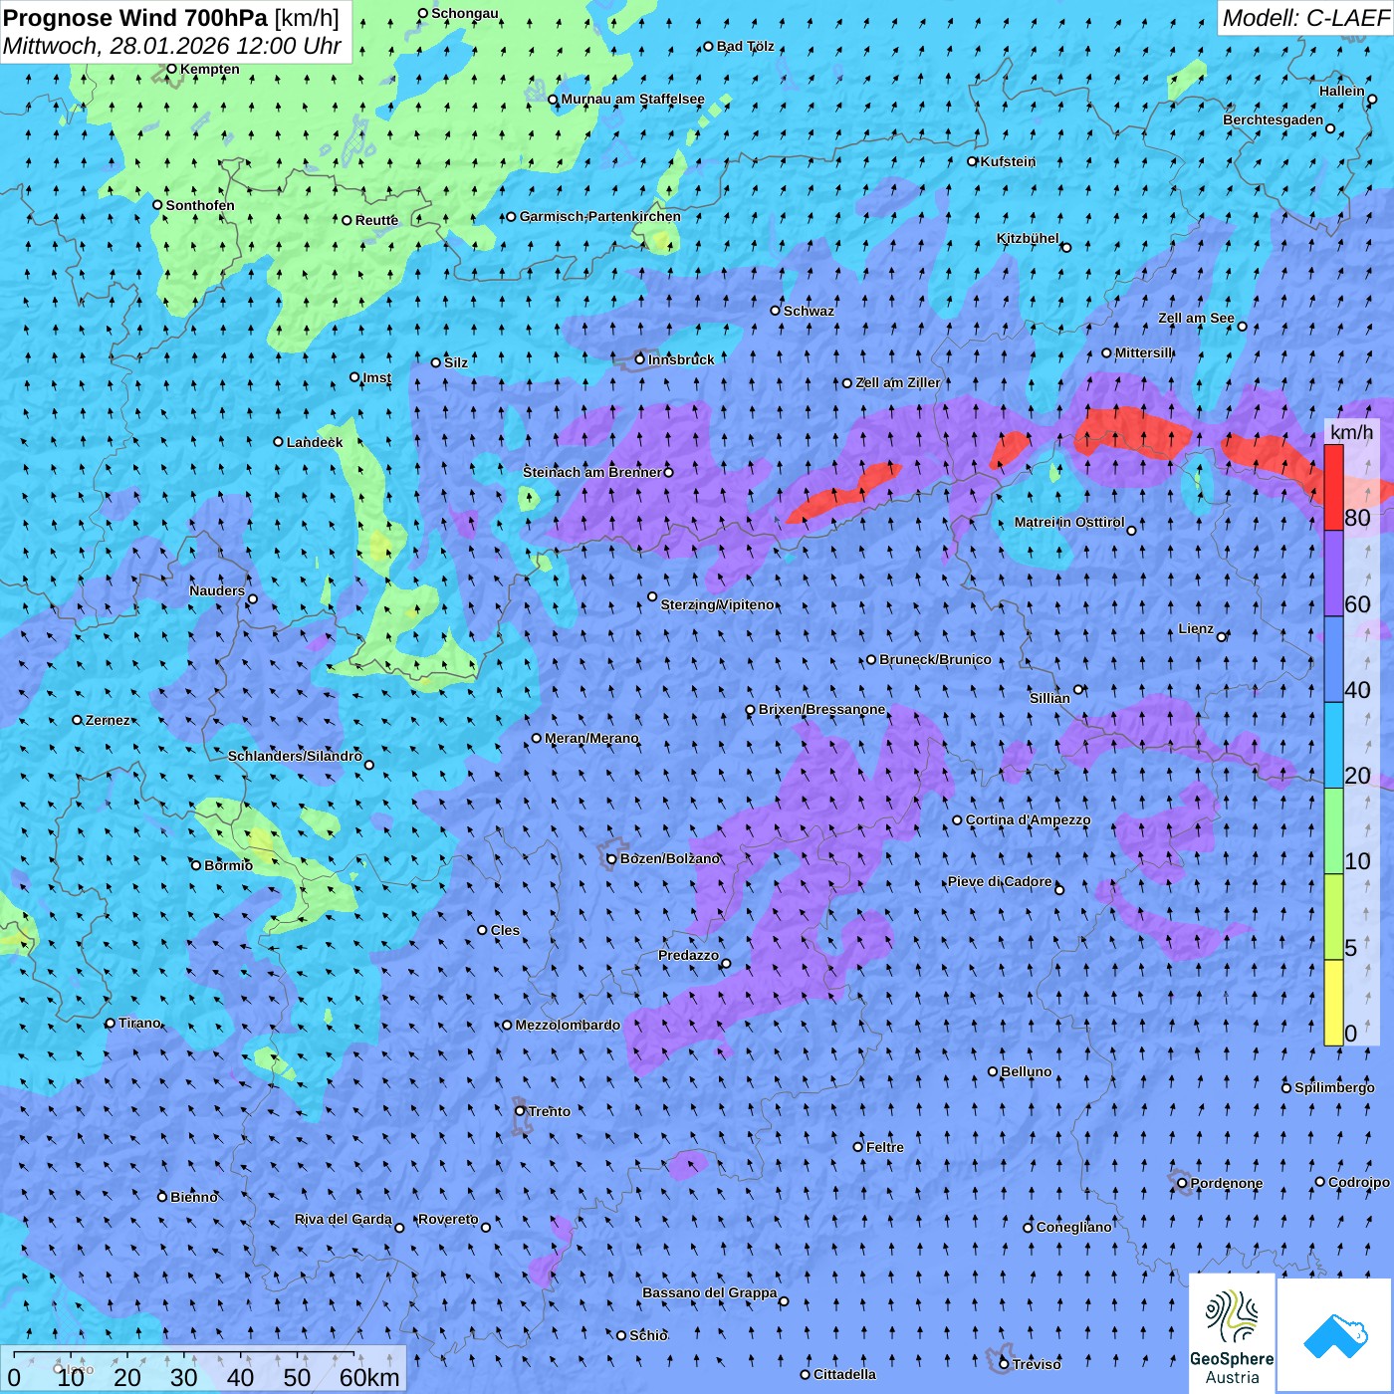Viewport: 1394px width, 1394px height.
Task: Click the green 10 km/h legend swatch
Action: [1333, 831]
